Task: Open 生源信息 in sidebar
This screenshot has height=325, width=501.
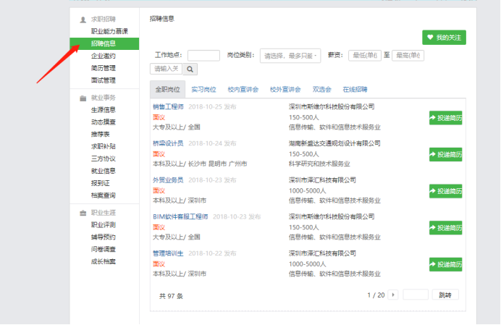Action: [104, 110]
